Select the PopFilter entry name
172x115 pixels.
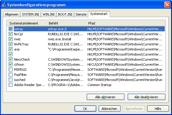pos(20,75)
